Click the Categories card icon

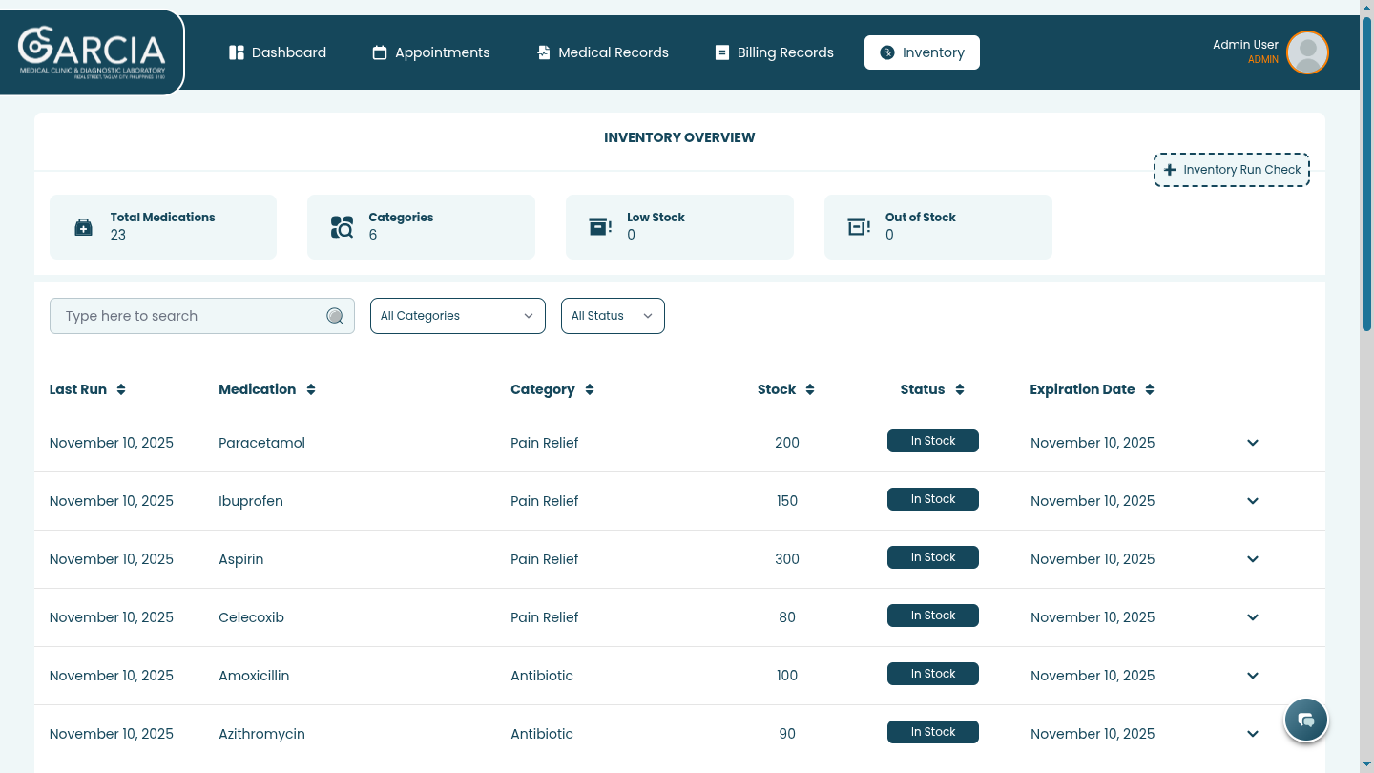(342, 227)
